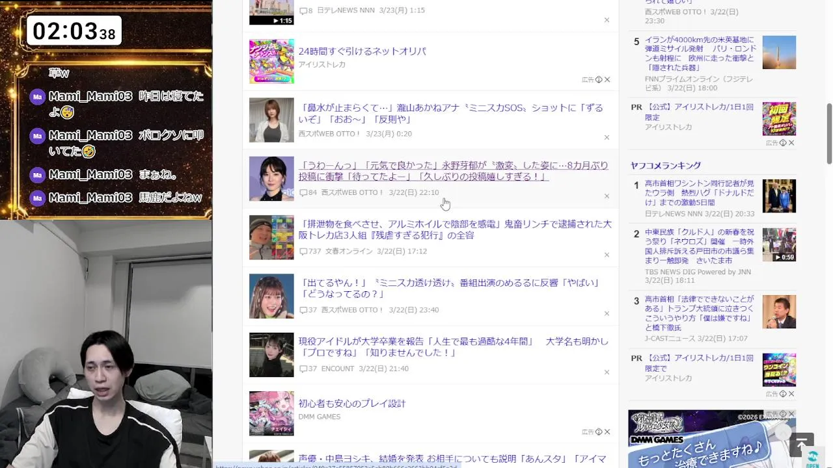Open comments icon on 鬼畜リンチ article (737)
This screenshot has height=468, width=833.
(303, 252)
